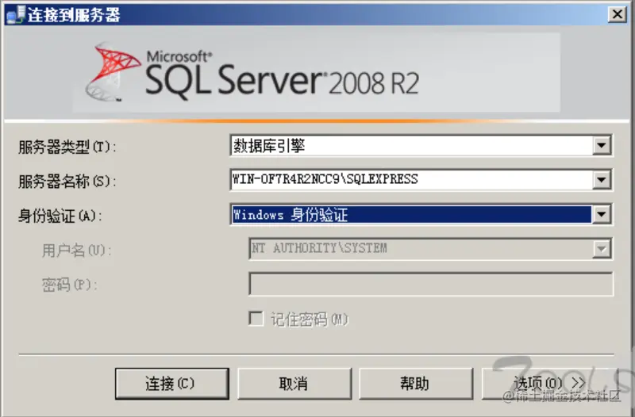
Task: Open the 服务器类型 dropdown arrow
Action: point(602,145)
